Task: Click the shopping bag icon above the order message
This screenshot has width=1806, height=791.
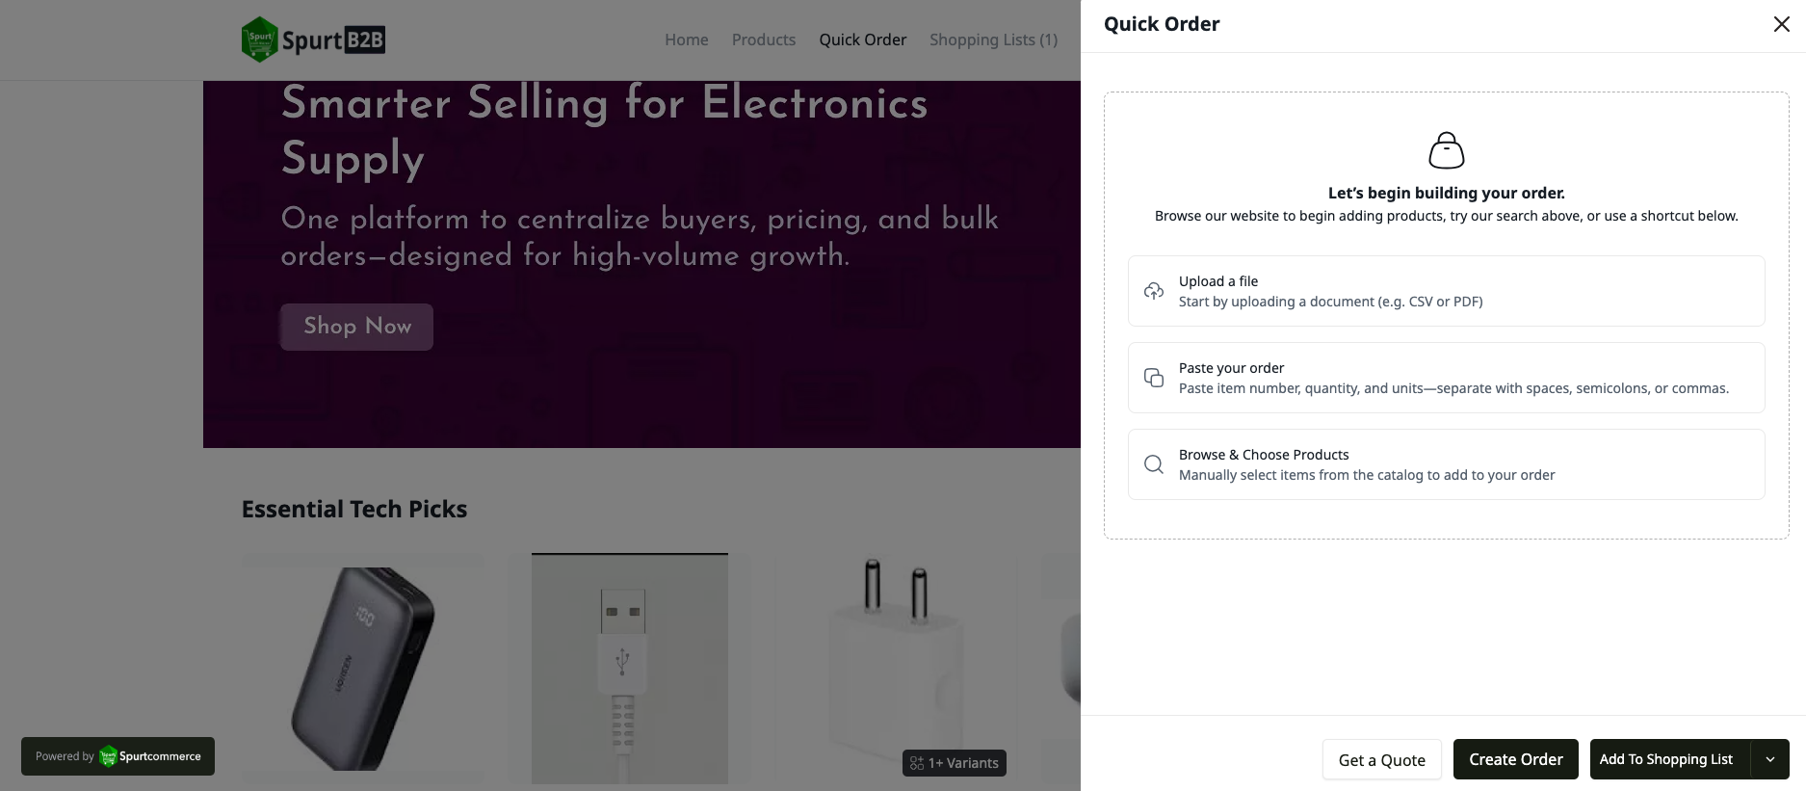Action: click(1446, 150)
